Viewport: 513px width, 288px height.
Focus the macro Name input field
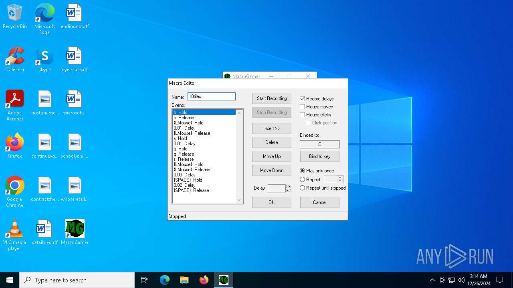pos(212,96)
